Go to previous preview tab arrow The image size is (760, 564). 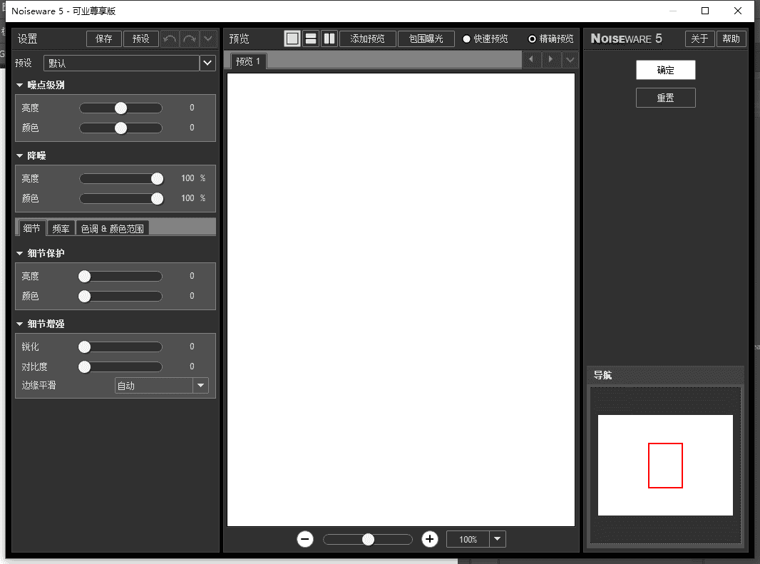pos(531,60)
